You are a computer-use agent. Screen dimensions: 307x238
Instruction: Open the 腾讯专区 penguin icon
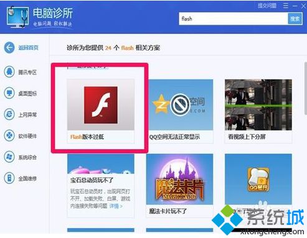pyautogui.click(x=9, y=72)
